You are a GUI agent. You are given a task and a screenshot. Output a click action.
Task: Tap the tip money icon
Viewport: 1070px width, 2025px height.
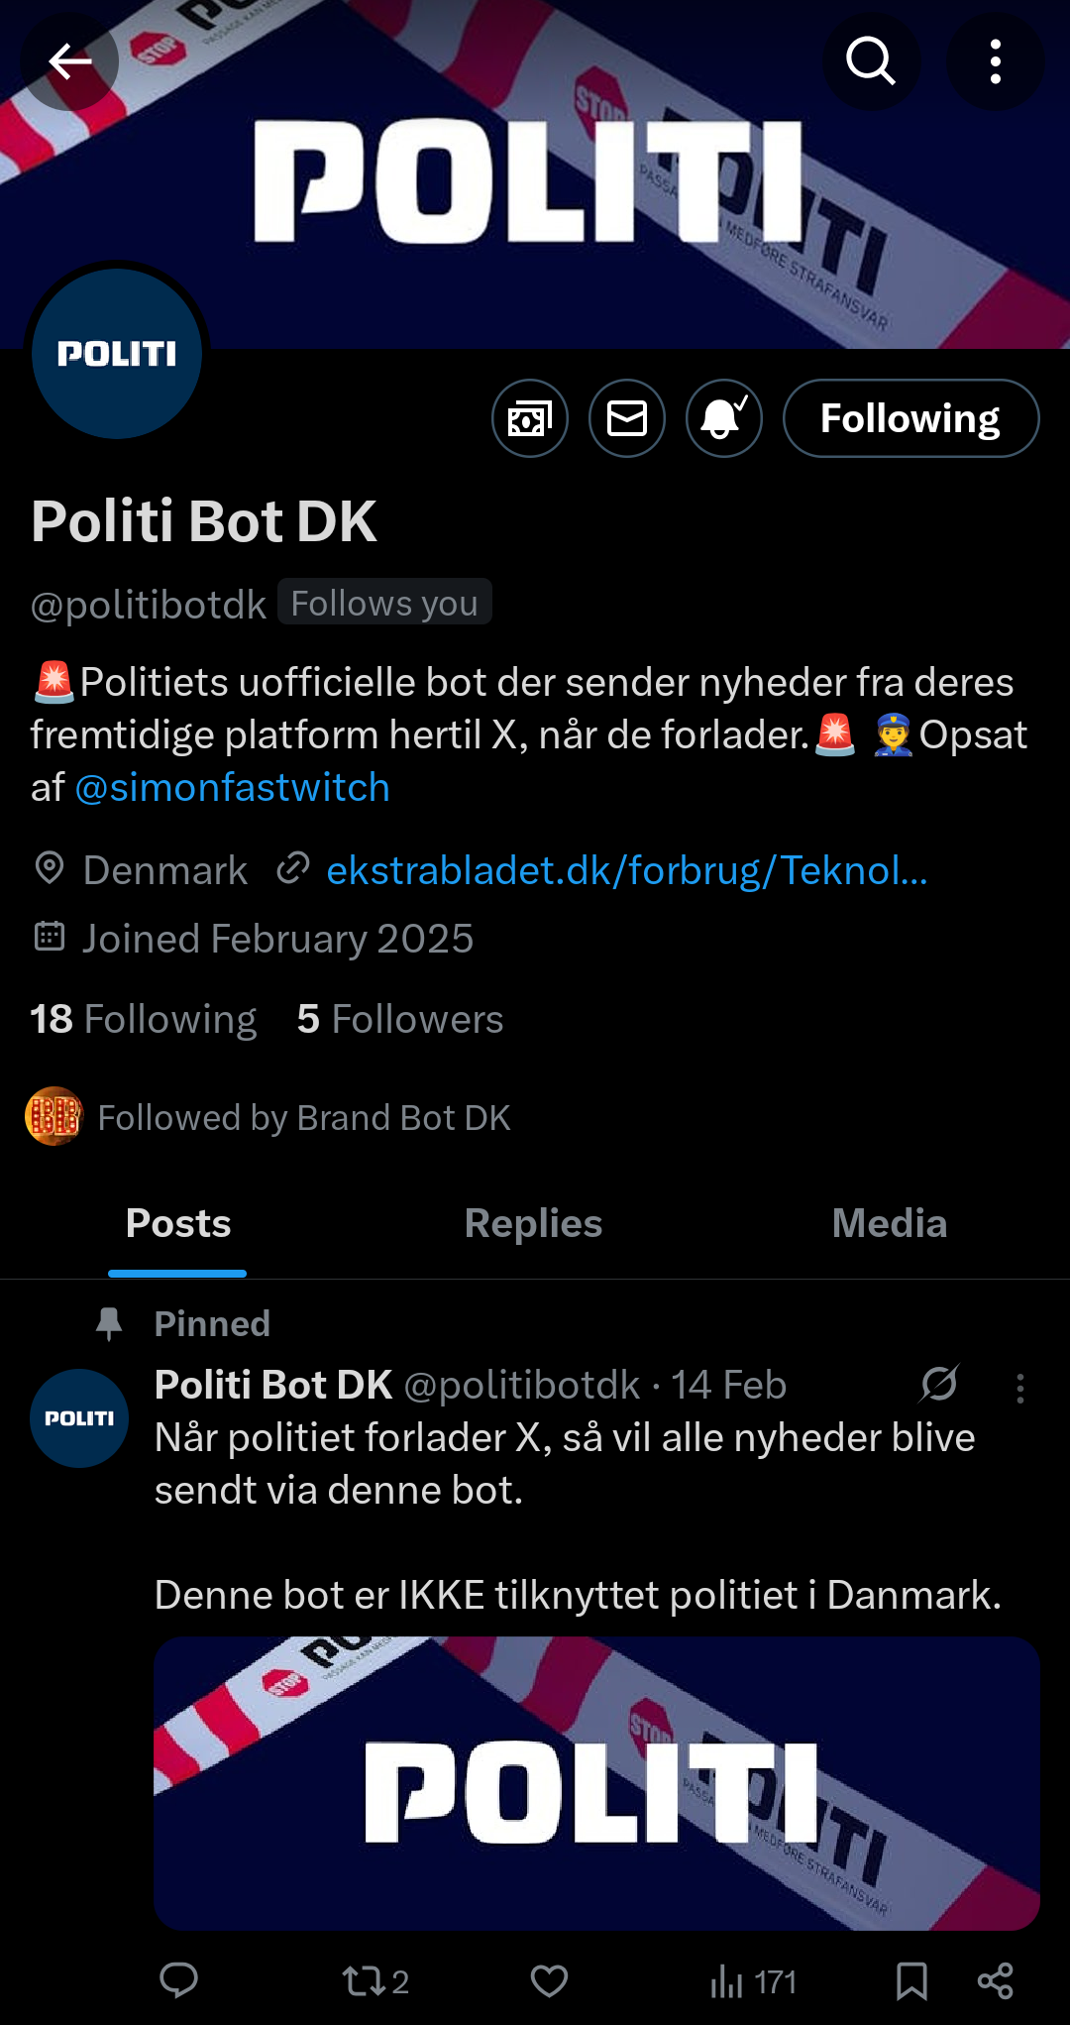pyautogui.click(x=530, y=418)
